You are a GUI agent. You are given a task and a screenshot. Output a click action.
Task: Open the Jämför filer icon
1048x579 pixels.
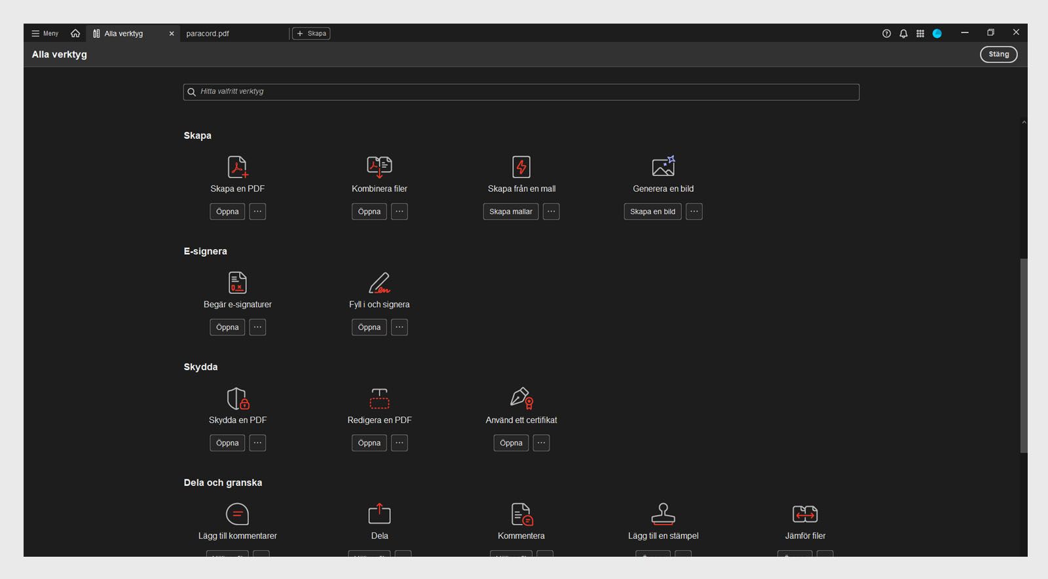tap(805, 514)
